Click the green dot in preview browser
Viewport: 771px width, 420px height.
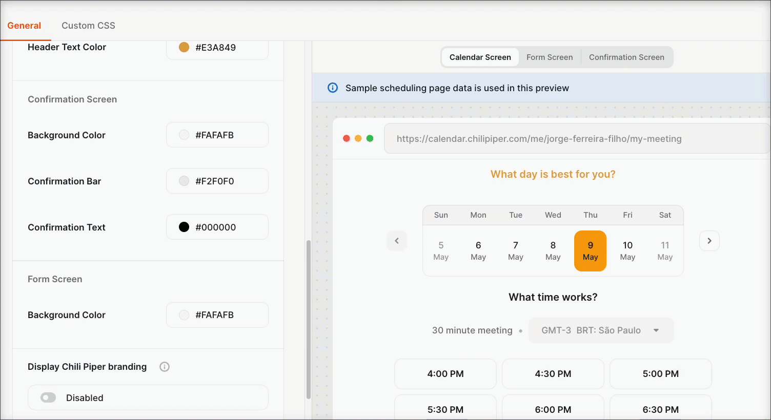[x=370, y=138]
